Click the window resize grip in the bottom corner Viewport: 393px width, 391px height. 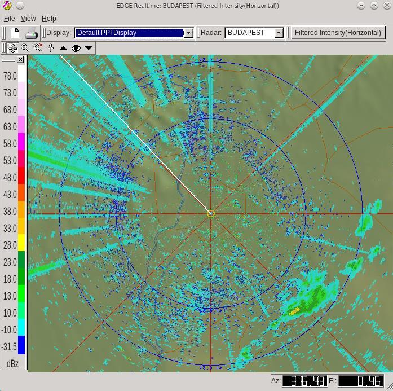389,386
